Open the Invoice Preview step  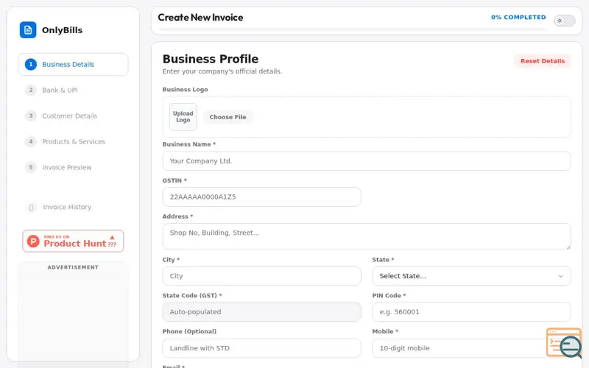(73, 168)
